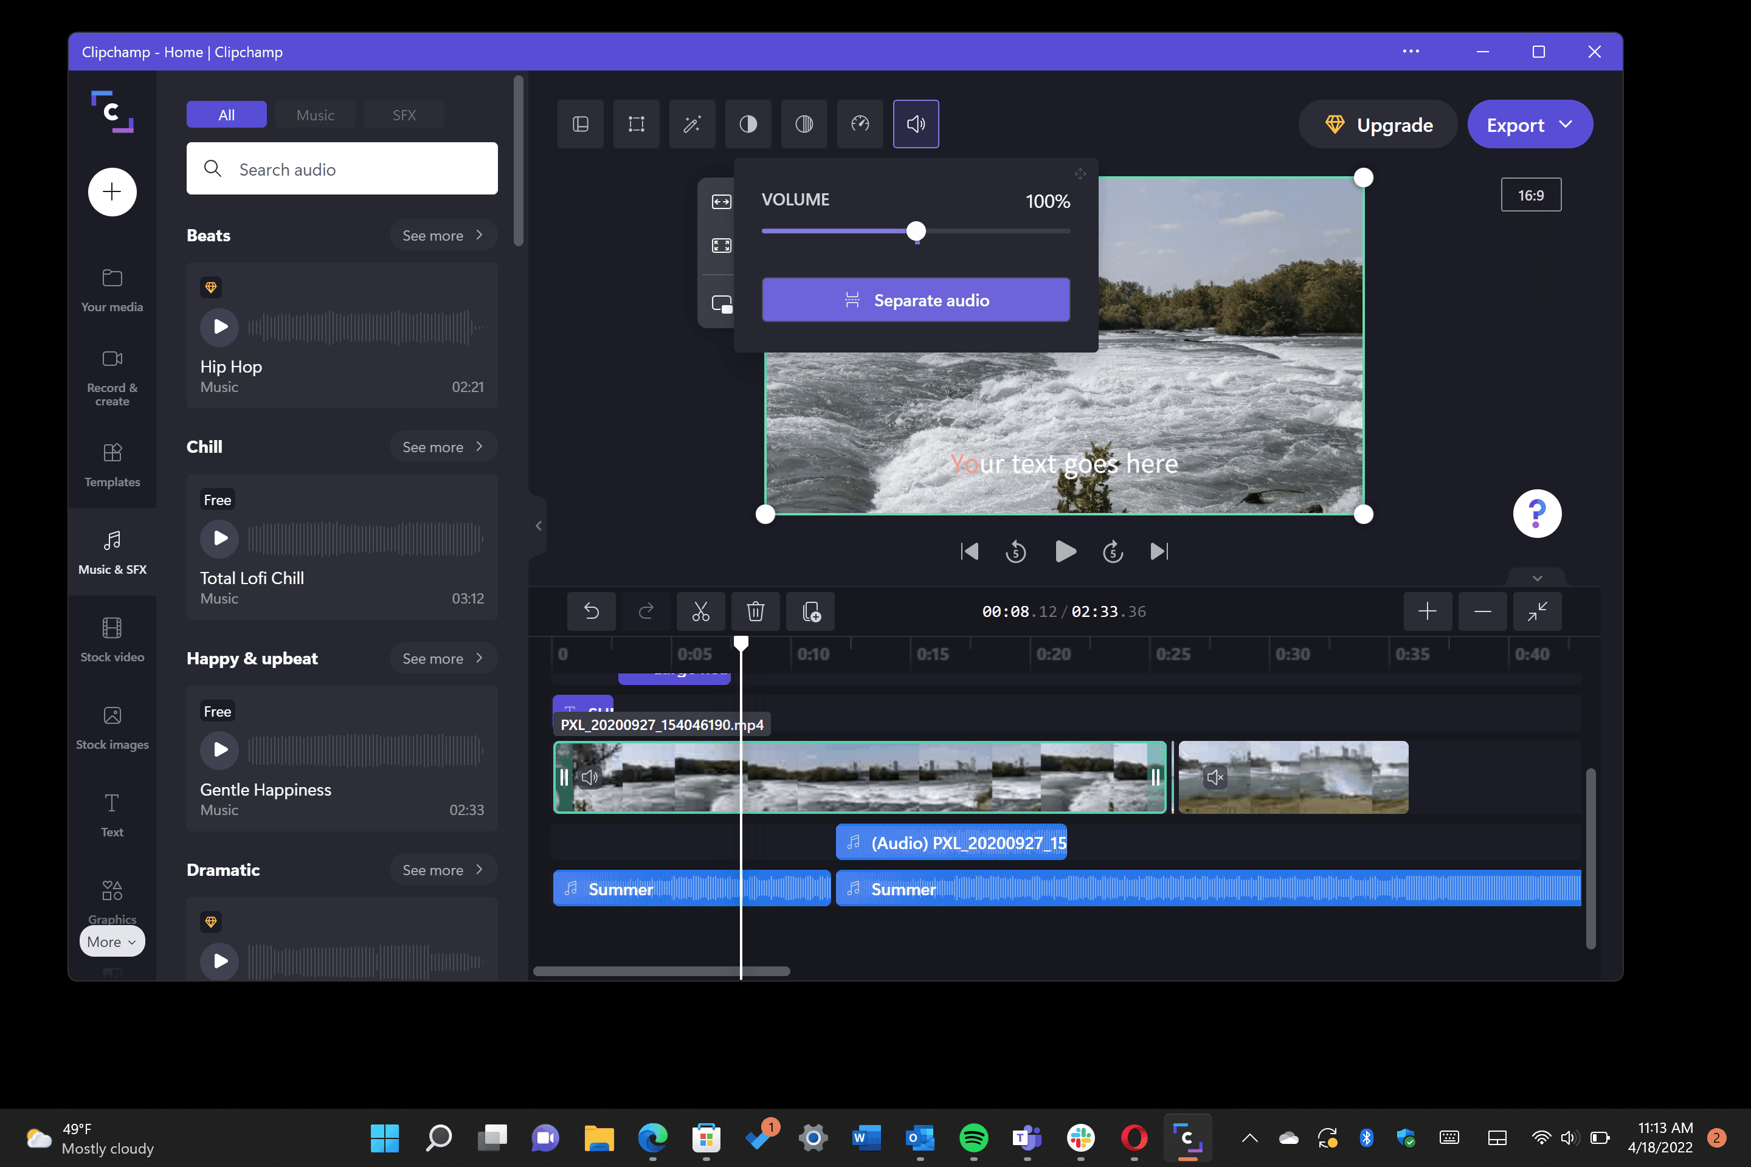Click the color correction tool icon

pyautogui.click(x=748, y=124)
